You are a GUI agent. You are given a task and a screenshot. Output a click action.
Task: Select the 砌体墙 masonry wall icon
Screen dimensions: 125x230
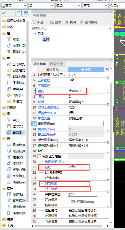pyautogui.click(x=9, y=70)
